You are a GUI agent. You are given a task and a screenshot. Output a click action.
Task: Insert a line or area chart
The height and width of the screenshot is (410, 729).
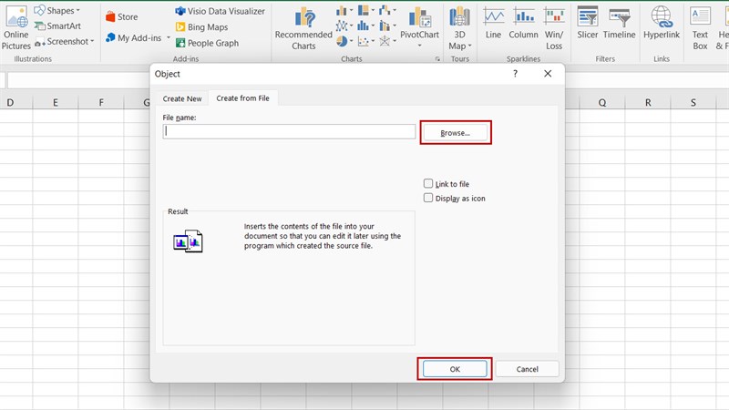342,26
